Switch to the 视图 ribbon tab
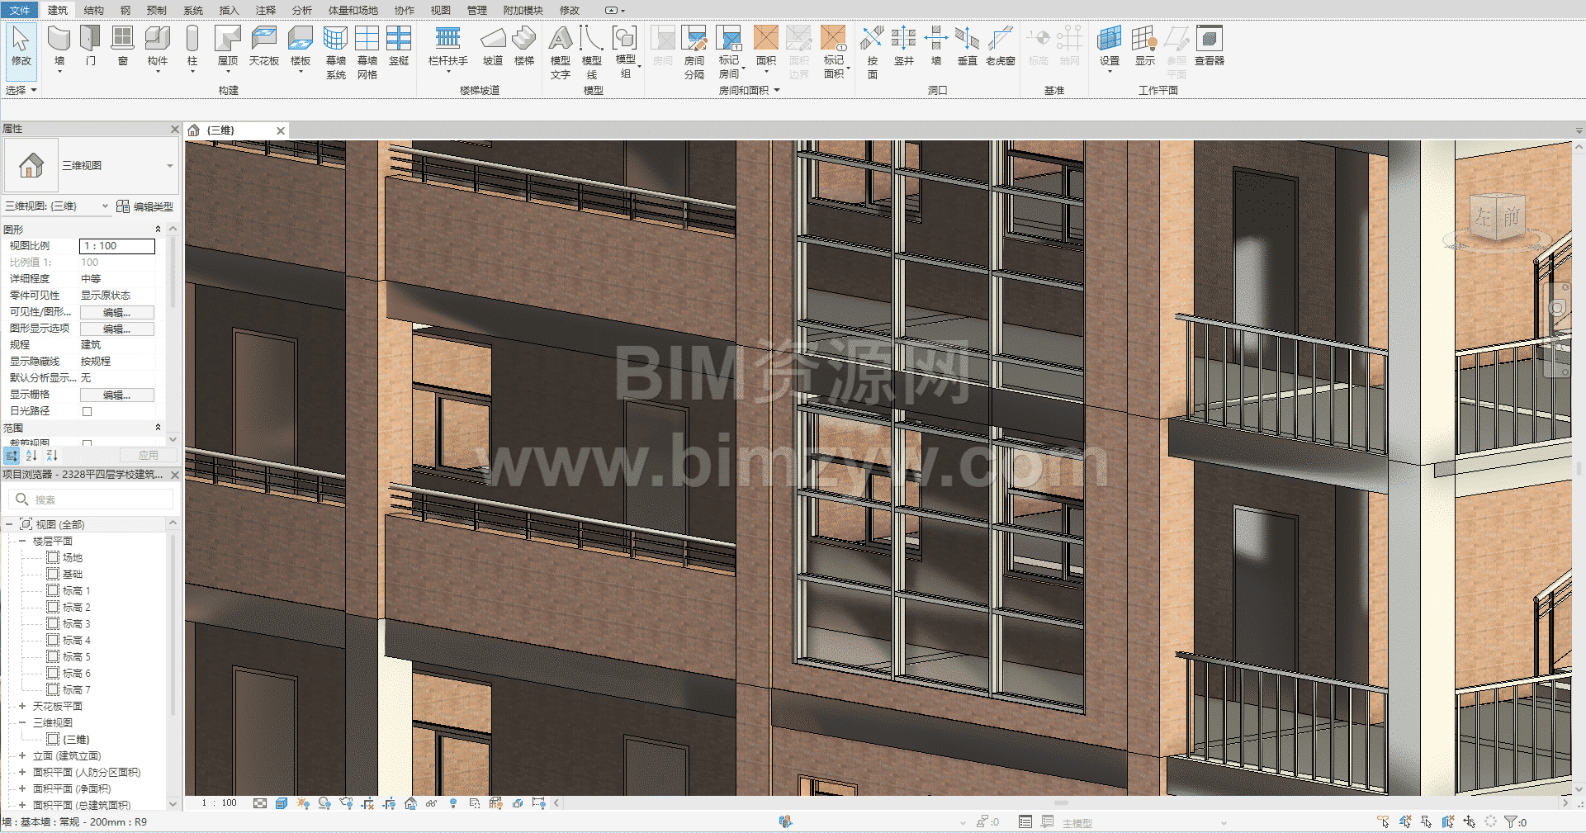The width and height of the screenshot is (1586, 833). pyautogui.click(x=441, y=10)
